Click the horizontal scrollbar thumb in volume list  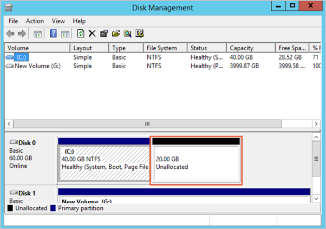[148, 124]
